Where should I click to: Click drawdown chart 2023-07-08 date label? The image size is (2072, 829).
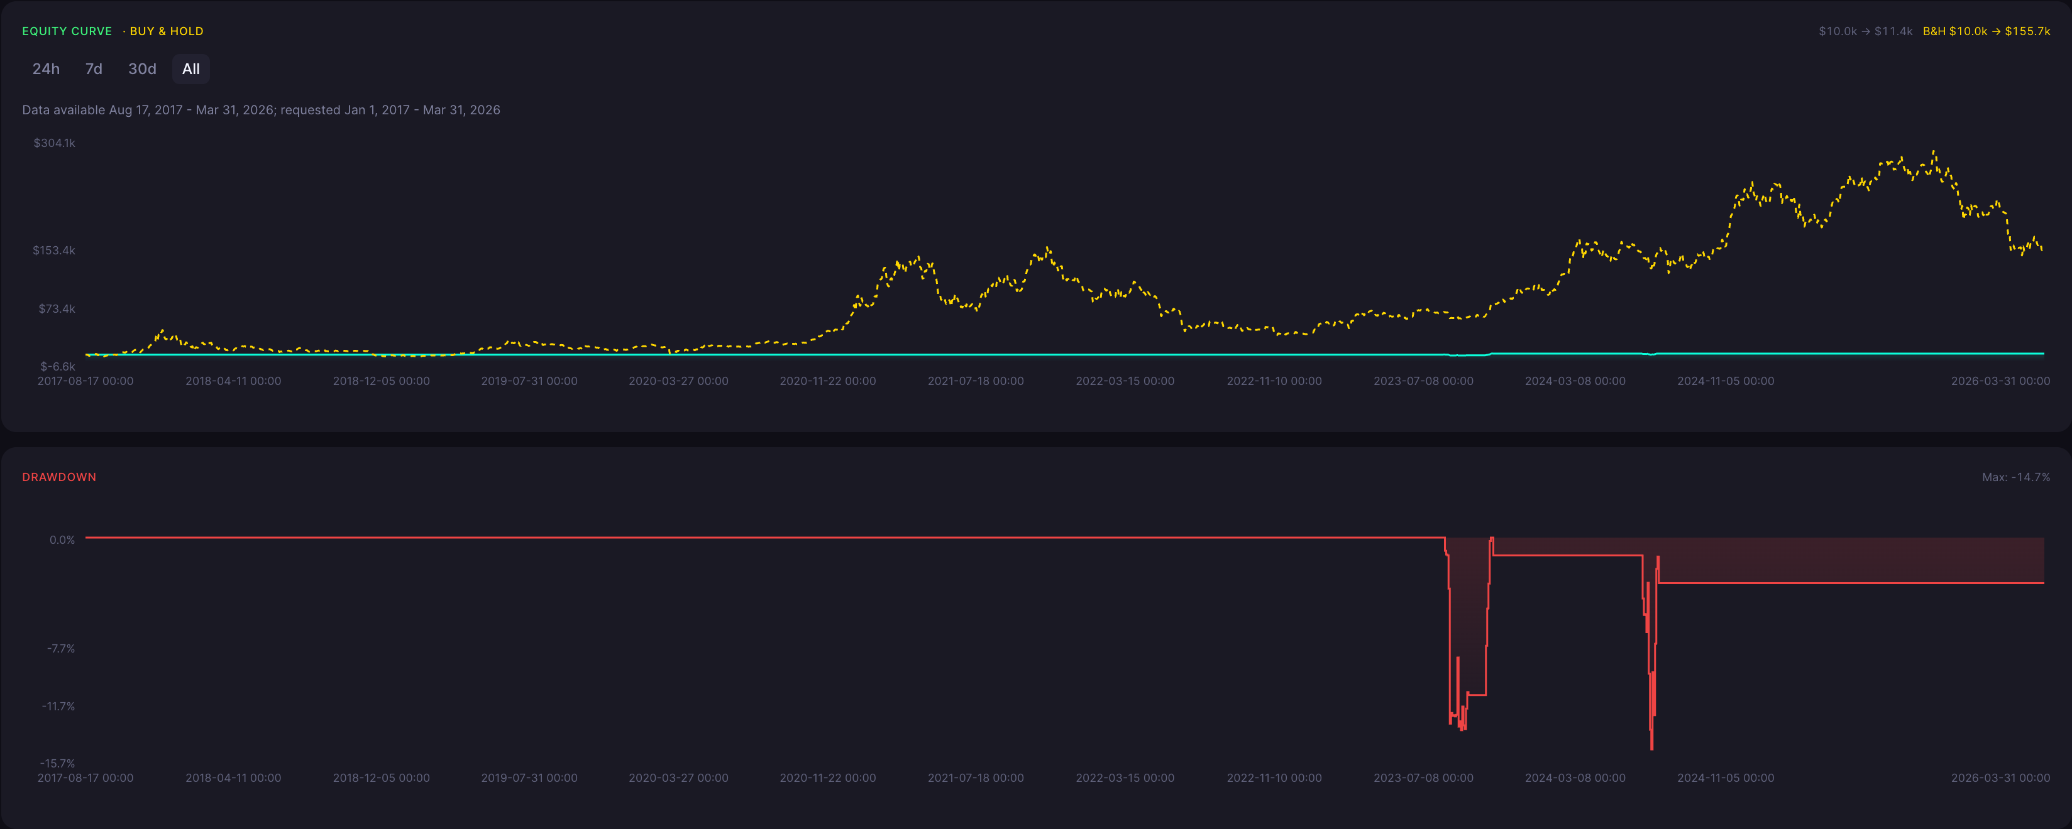pyautogui.click(x=1423, y=778)
